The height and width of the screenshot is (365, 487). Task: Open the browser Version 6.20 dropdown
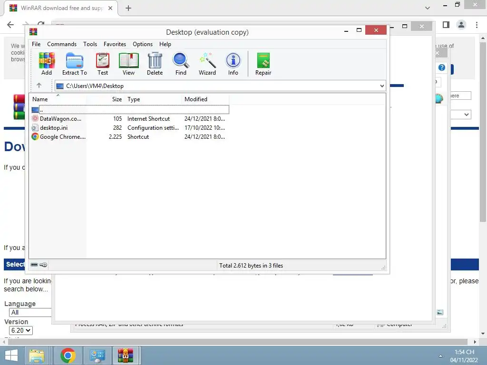[x=21, y=331]
